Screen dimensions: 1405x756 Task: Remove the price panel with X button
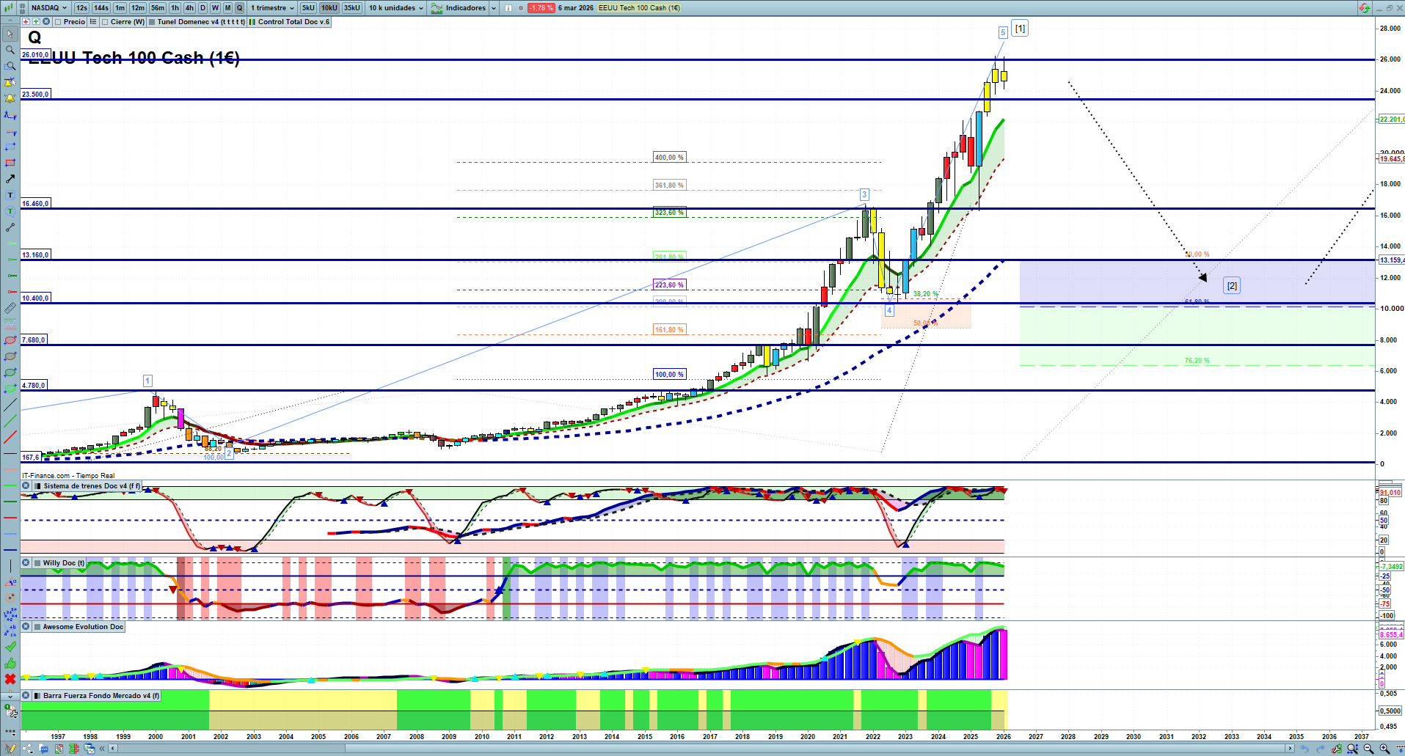coord(46,22)
